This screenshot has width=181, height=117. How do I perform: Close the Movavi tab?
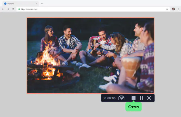pos(36,4)
